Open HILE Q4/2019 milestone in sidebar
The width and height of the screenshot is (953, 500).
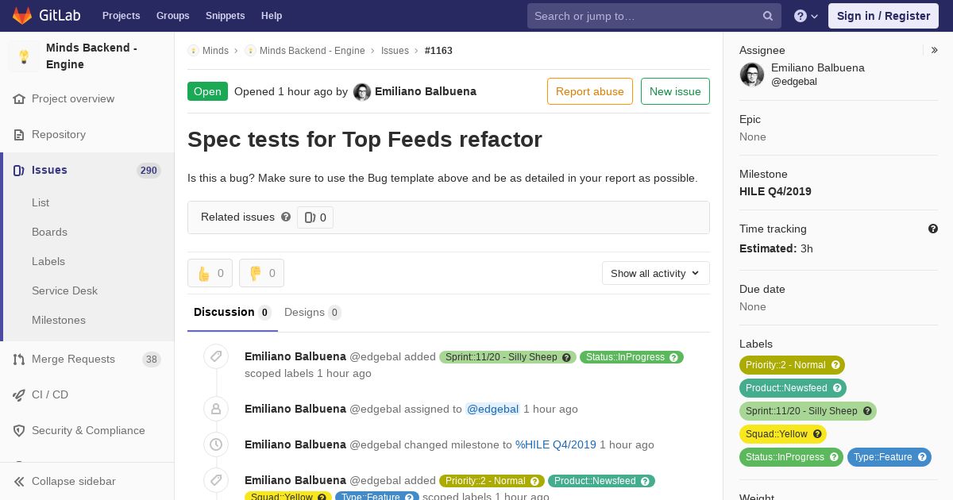pos(775,191)
